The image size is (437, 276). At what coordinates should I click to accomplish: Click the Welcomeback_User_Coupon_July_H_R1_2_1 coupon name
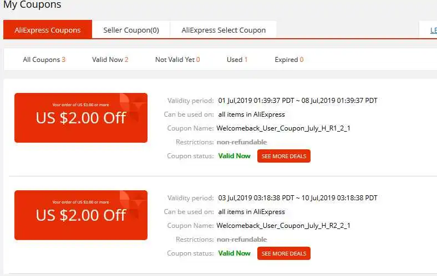point(283,128)
